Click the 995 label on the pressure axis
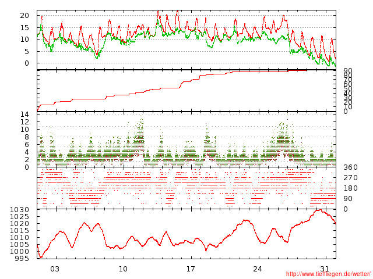 (x=22, y=259)
